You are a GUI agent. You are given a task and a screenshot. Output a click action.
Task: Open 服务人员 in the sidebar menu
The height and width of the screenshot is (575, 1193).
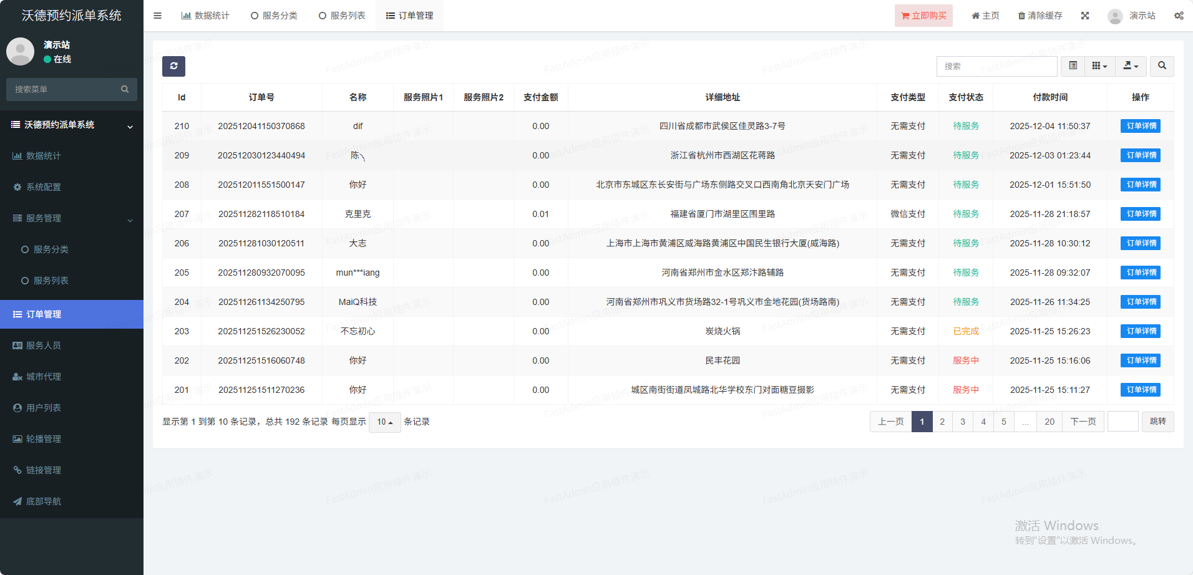coord(44,345)
